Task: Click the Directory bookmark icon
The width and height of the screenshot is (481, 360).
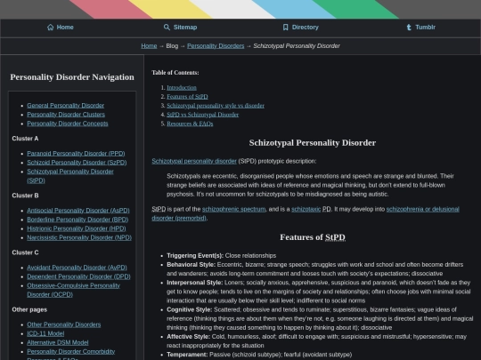Action: click(285, 28)
